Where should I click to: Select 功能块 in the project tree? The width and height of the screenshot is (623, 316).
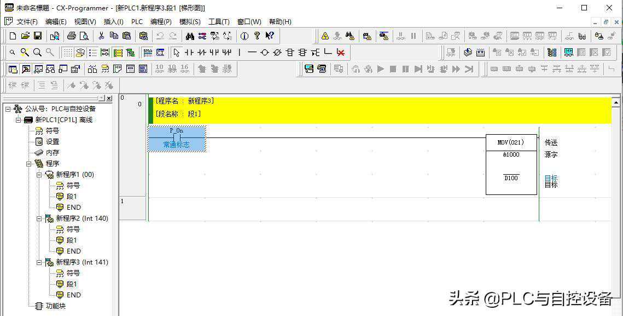(x=55, y=306)
